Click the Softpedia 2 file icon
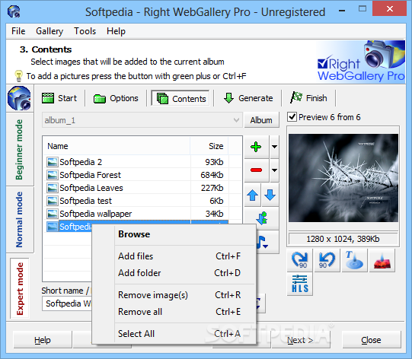The height and width of the screenshot is (359, 412). 52,162
